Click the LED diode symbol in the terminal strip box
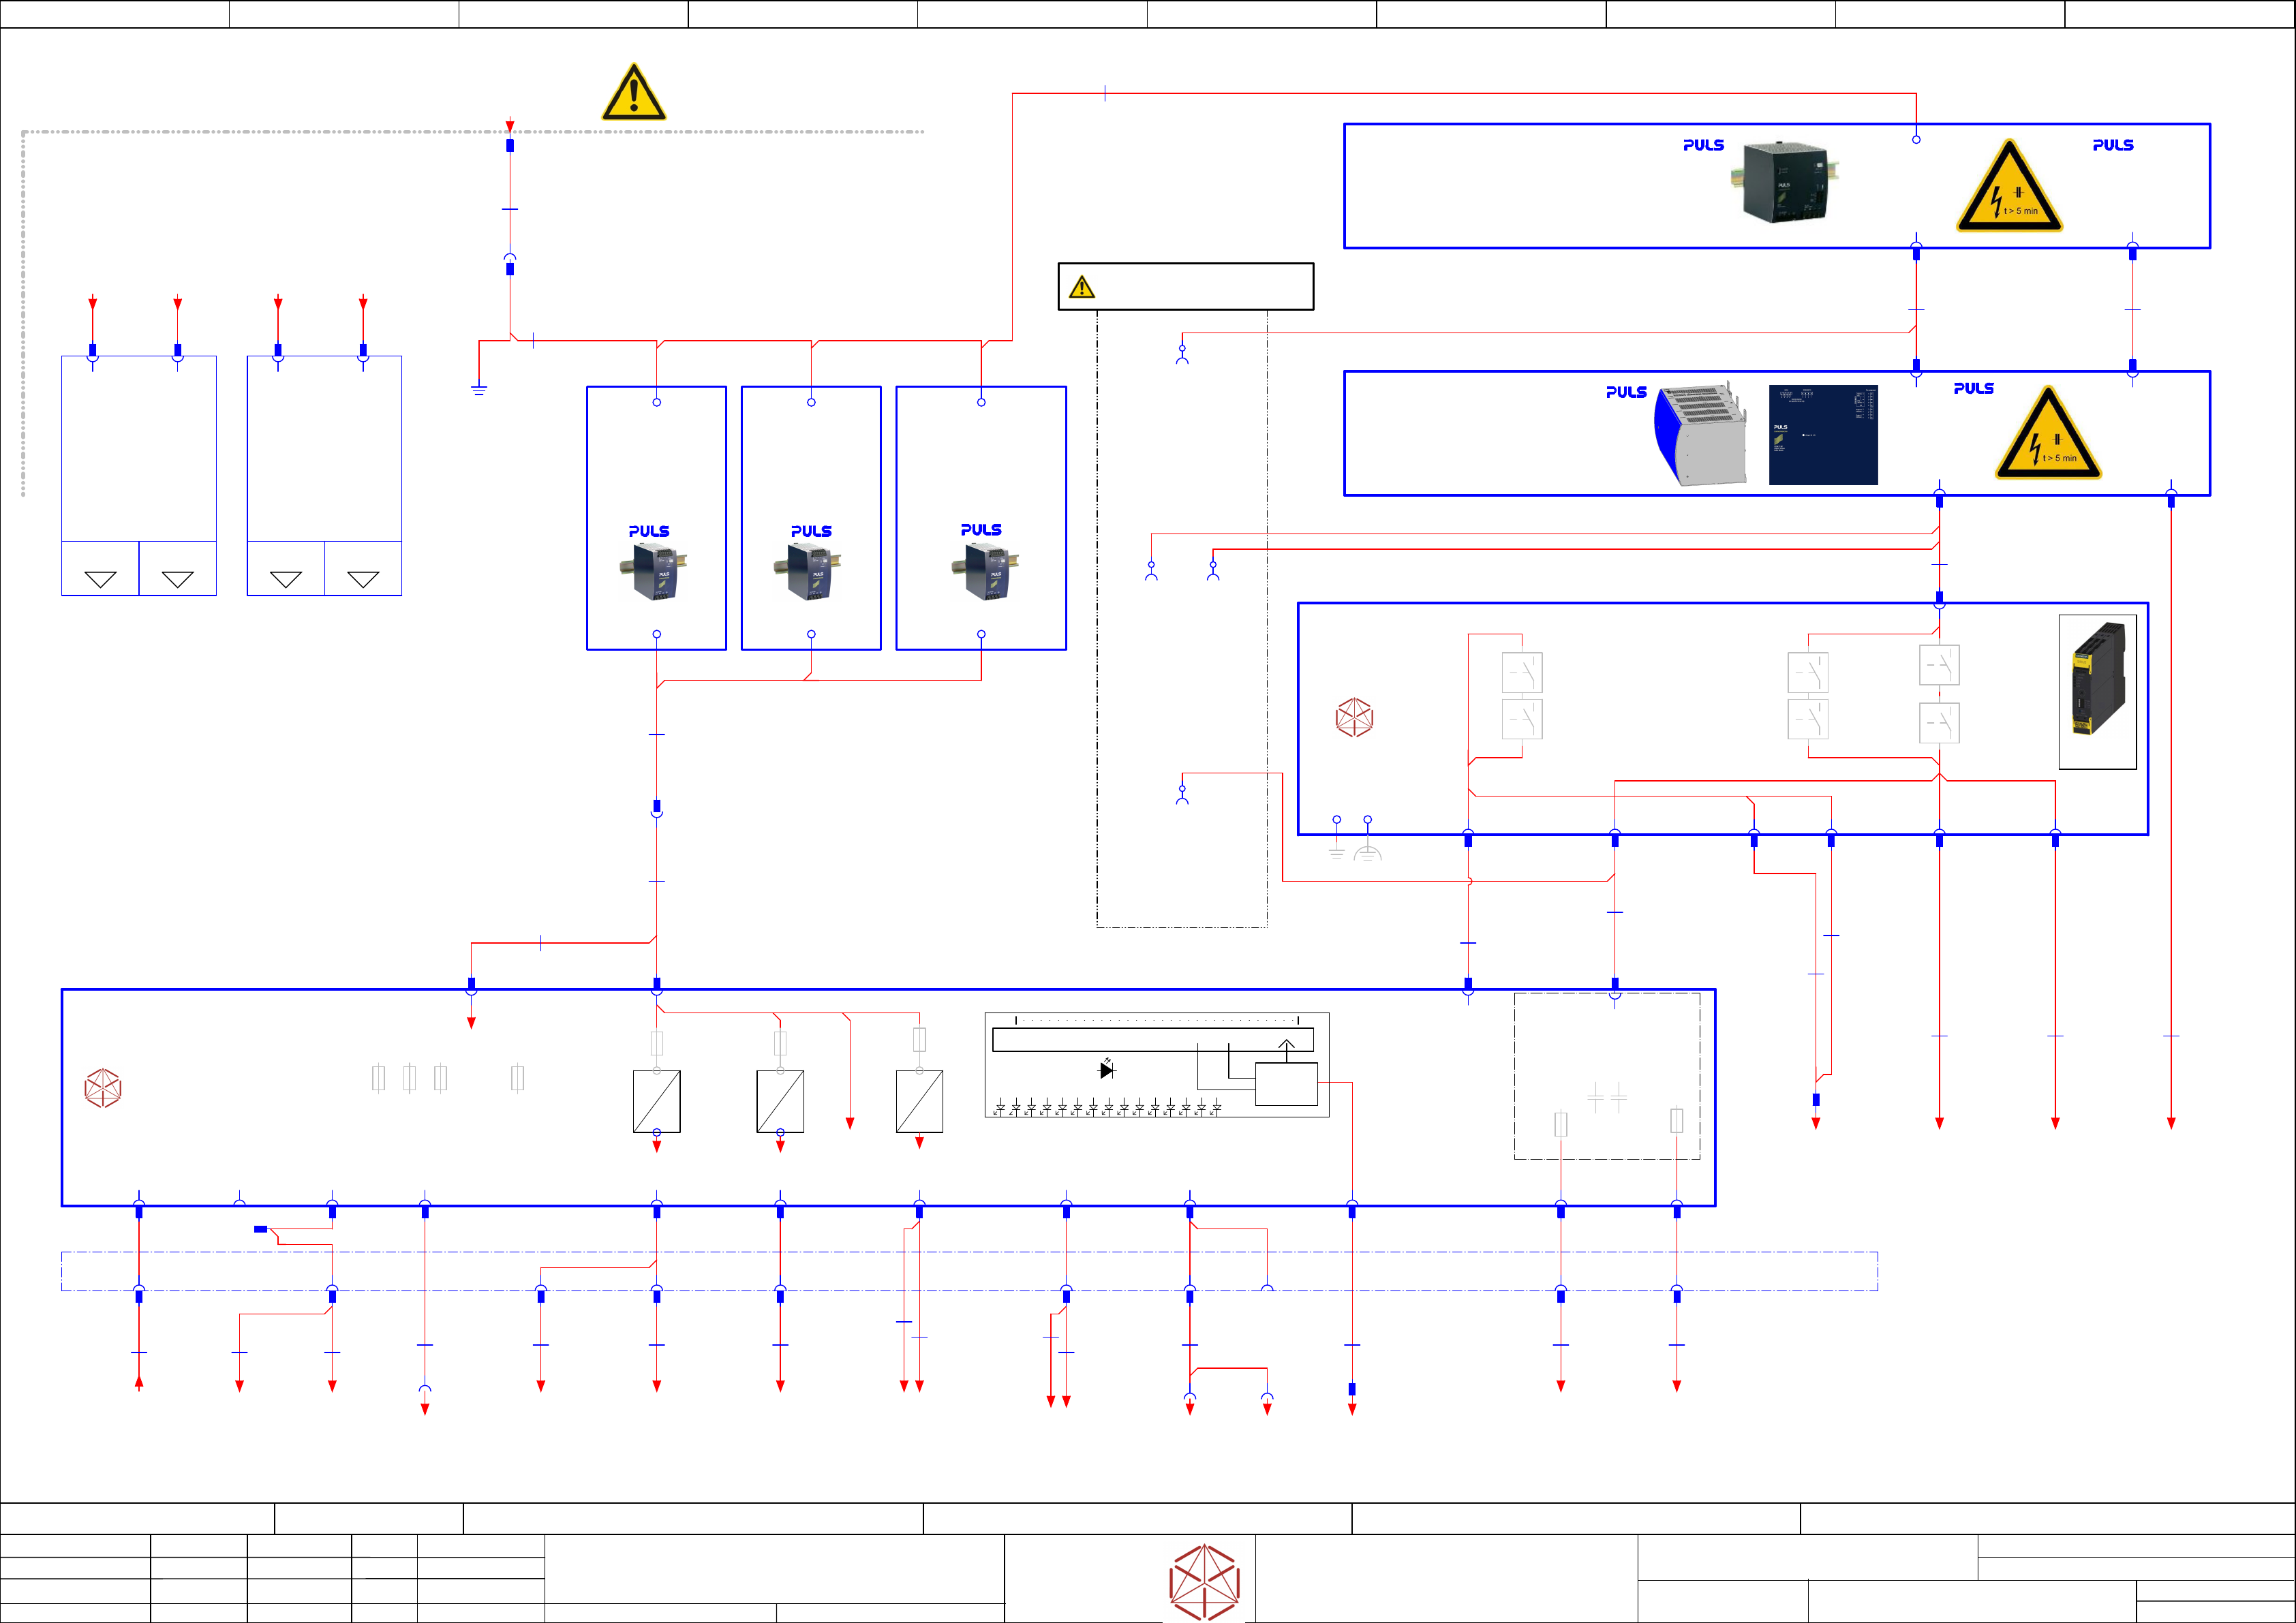2296x1623 pixels. [1106, 1069]
